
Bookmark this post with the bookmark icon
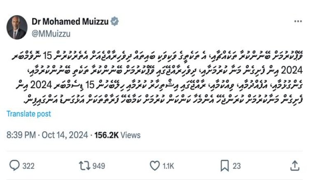click(x=224, y=166)
